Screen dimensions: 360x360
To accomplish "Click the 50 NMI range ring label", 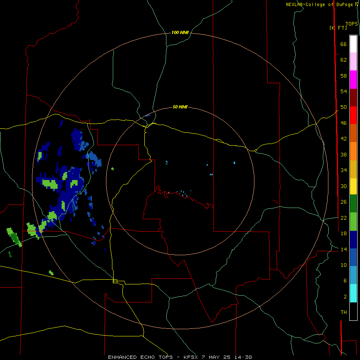I will pos(180,107).
